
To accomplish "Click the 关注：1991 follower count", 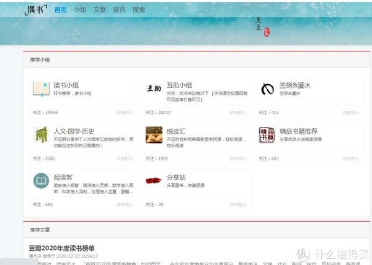I will [157, 159].
